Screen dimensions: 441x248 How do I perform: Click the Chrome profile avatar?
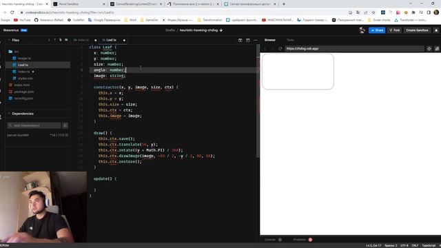[436, 12]
